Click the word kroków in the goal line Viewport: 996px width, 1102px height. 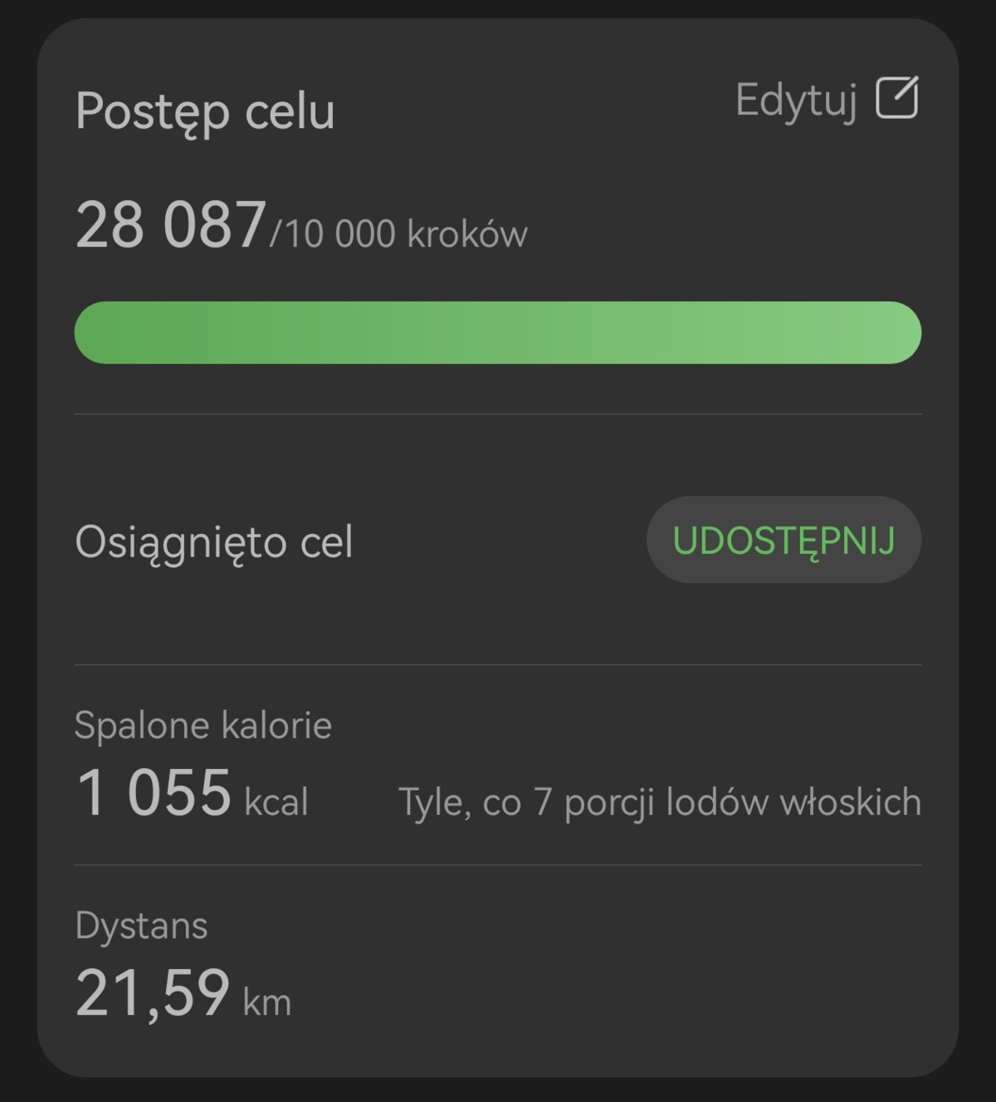[467, 233]
